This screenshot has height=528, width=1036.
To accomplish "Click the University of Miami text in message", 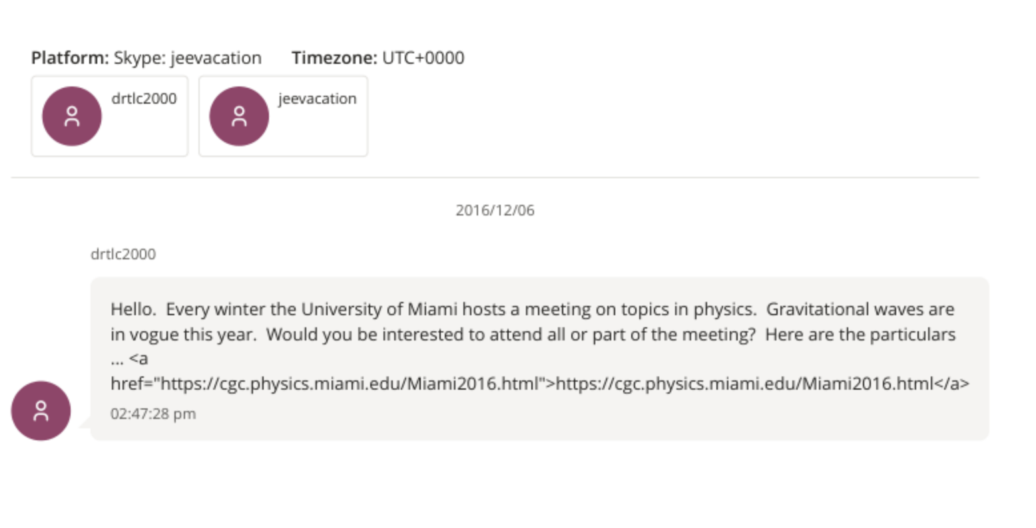I will pyautogui.click(x=379, y=309).
